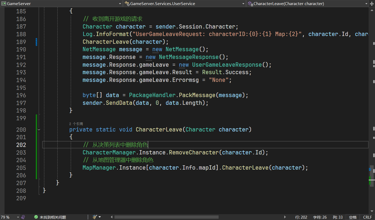The width and height of the screenshot is (375, 220).
Task: Click the bookmark glyph on line 189 margin
Action: pyautogui.click(x=36, y=42)
